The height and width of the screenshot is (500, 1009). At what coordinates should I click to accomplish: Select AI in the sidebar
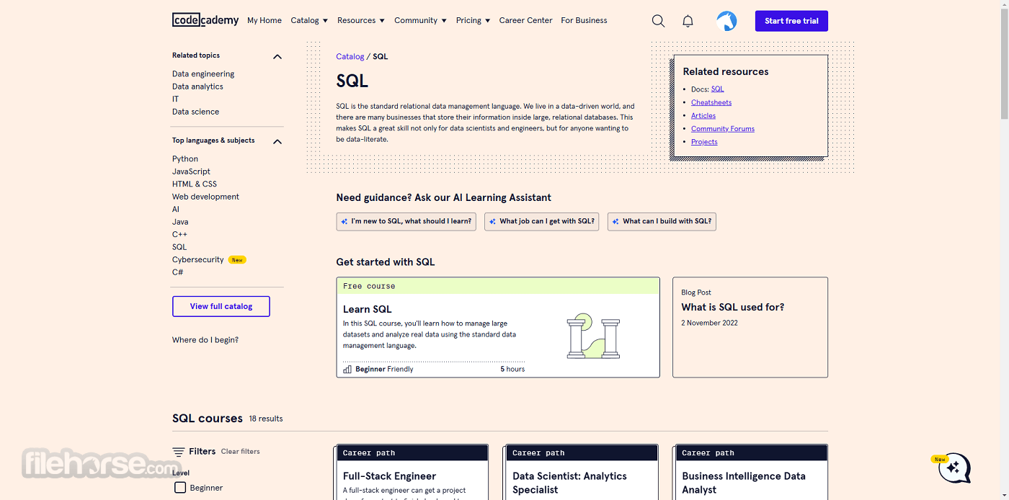click(176, 209)
